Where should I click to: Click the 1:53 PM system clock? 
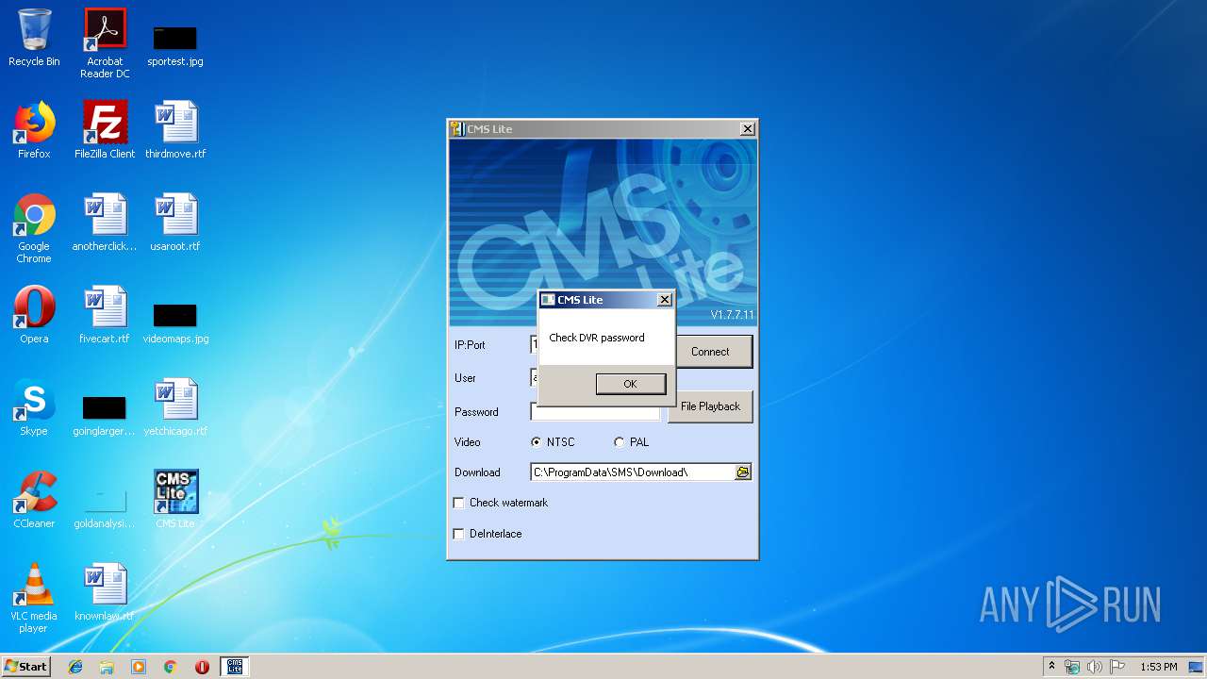tap(1158, 667)
